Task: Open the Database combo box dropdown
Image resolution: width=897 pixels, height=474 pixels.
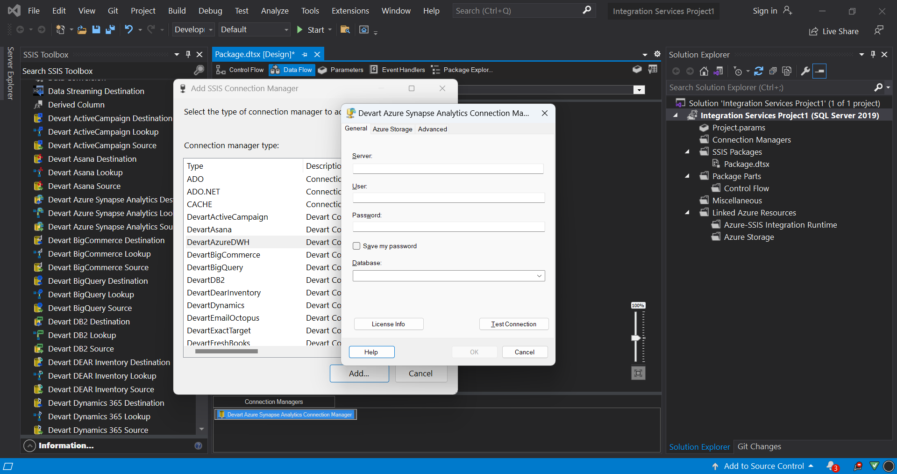Action: point(539,276)
